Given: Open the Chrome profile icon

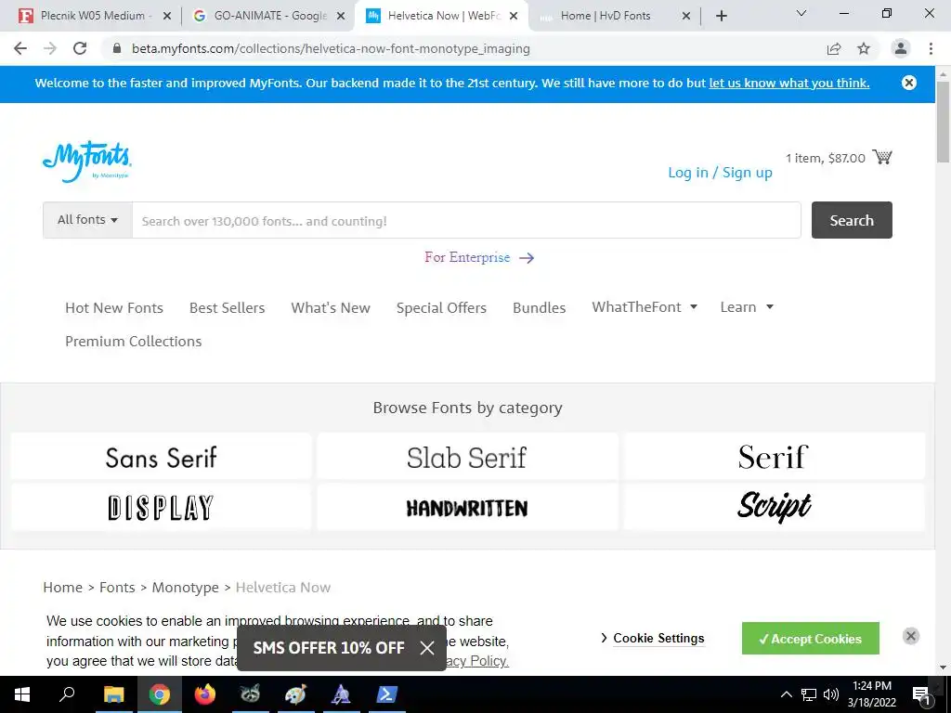Looking at the screenshot, I should [901, 48].
